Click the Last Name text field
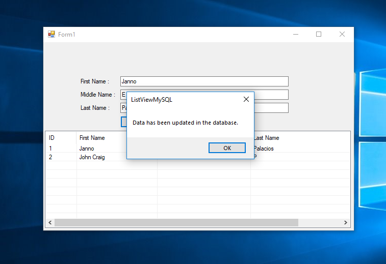 [270, 108]
